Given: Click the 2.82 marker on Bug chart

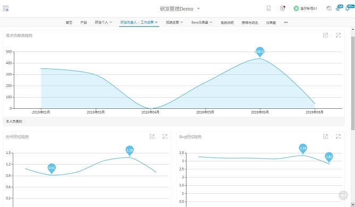Looking at the screenshot, I should [x=329, y=157].
